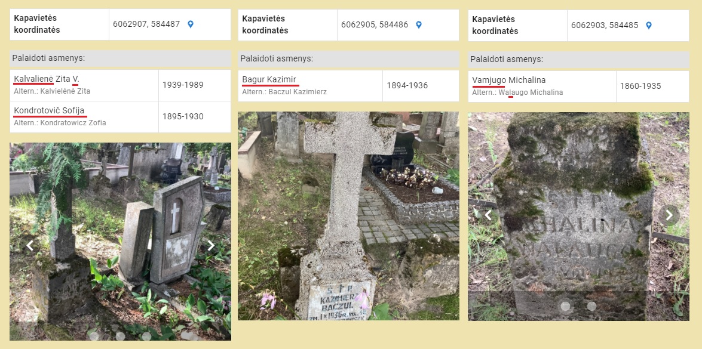Select second carousel dot on Michalina photo
Viewport: 702px width, 349px height.
[x=591, y=306]
